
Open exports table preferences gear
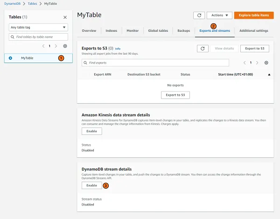pos(266,63)
